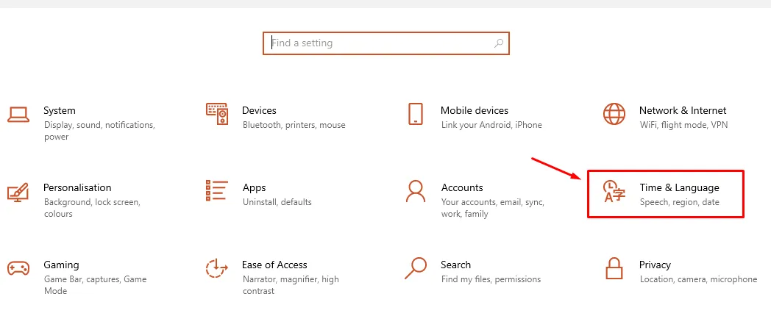Image resolution: width=771 pixels, height=316 pixels.
Task: Click the Privacy padlock icon
Action: [x=614, y=268]
